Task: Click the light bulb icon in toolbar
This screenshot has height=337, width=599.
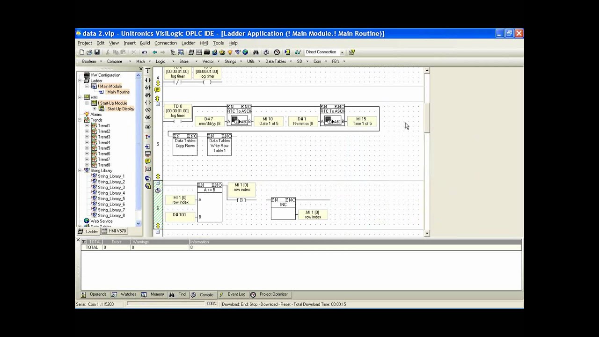Action: pyautogui.click(x=230, y=52)
